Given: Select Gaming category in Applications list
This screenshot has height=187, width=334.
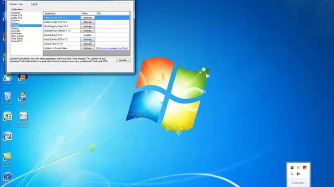Looking at the screenshot, I should (x=15, y=28).
